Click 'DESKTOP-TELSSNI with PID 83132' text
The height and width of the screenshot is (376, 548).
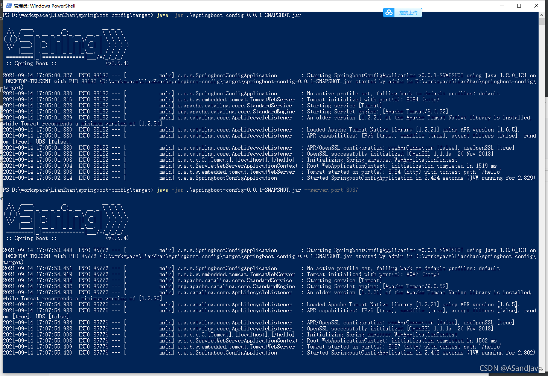51,81
